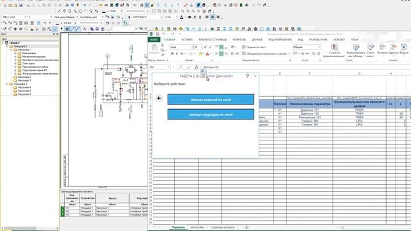Toggle Underline in the Excel ribbon
Viewport: 411px width, 231px height.
[181, 54]
